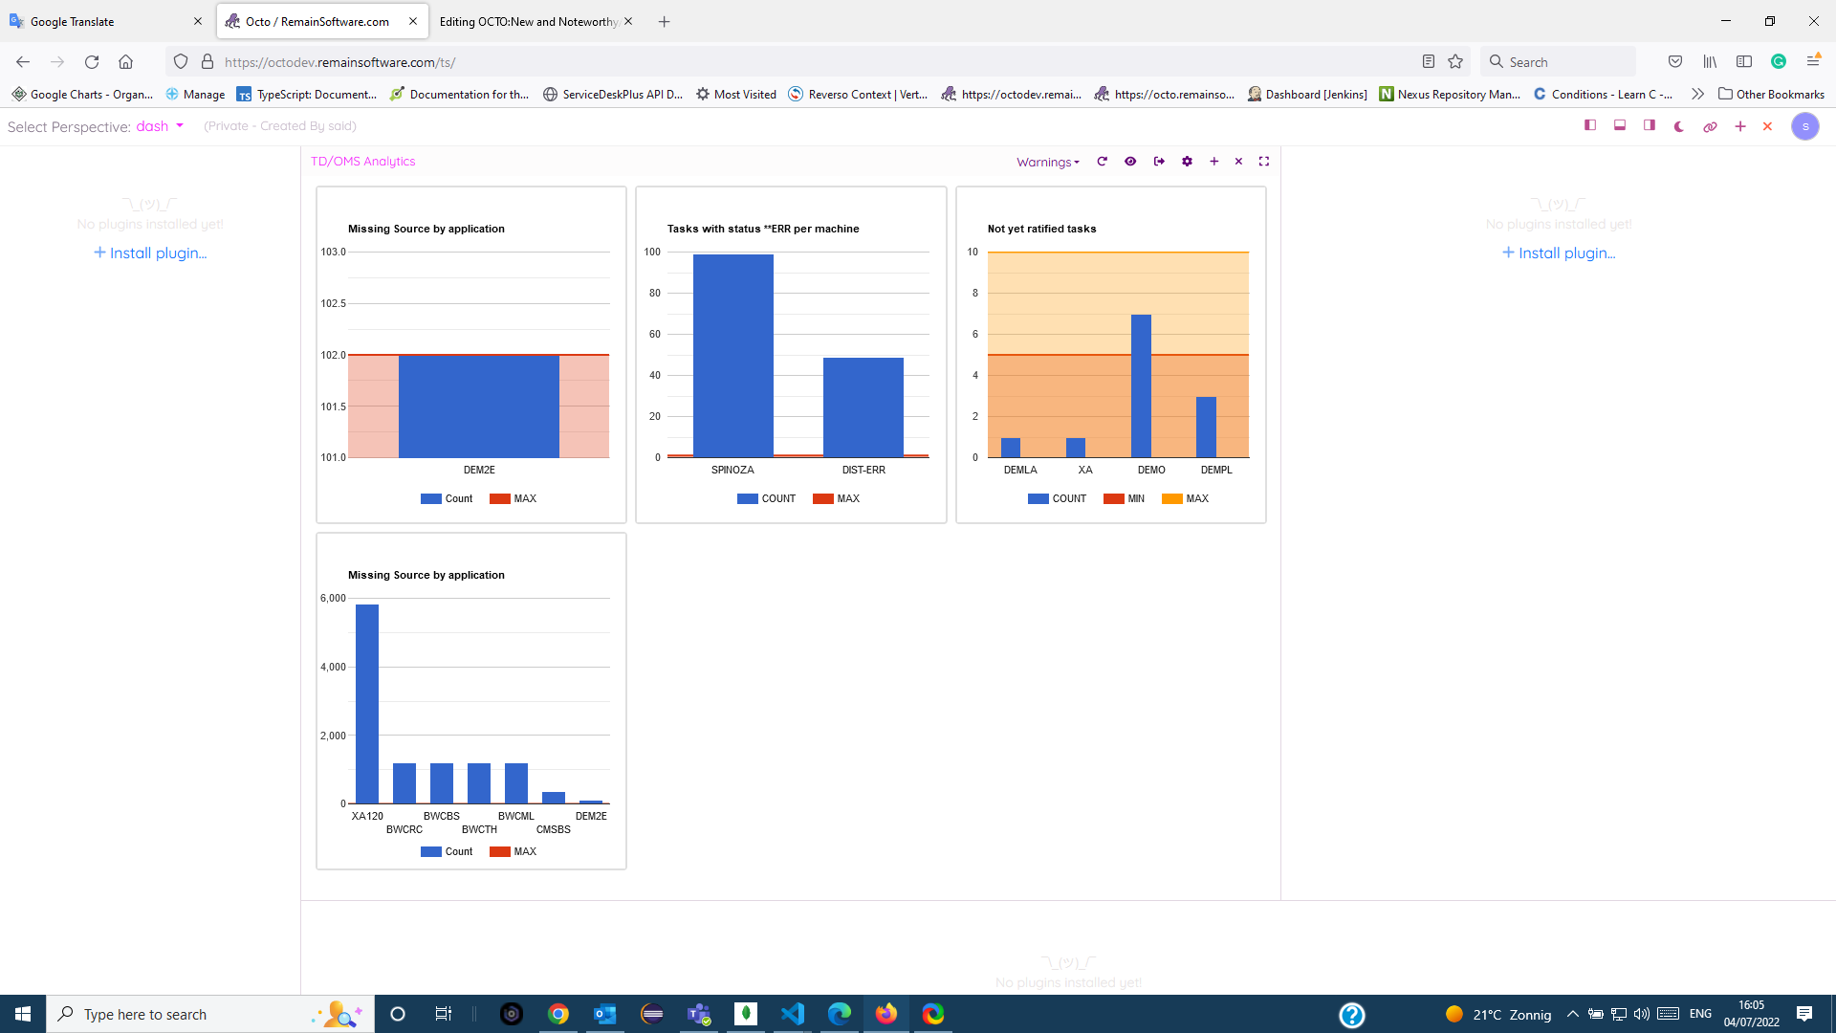Viewport: 1836px width, 1033px height.
Task: Open Analytics panel settings gear
Action: click(1187, 162)
